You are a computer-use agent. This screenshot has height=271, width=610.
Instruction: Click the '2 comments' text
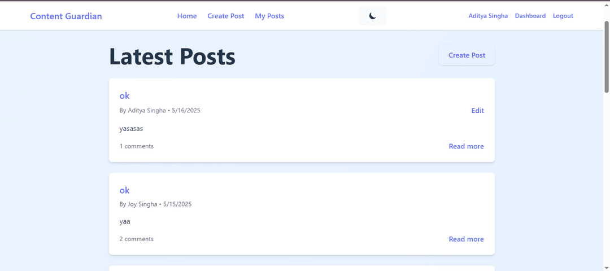point(137,239)
